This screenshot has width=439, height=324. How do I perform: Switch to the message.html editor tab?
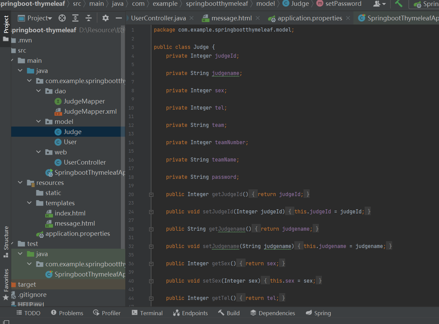[x=231, y=18]
